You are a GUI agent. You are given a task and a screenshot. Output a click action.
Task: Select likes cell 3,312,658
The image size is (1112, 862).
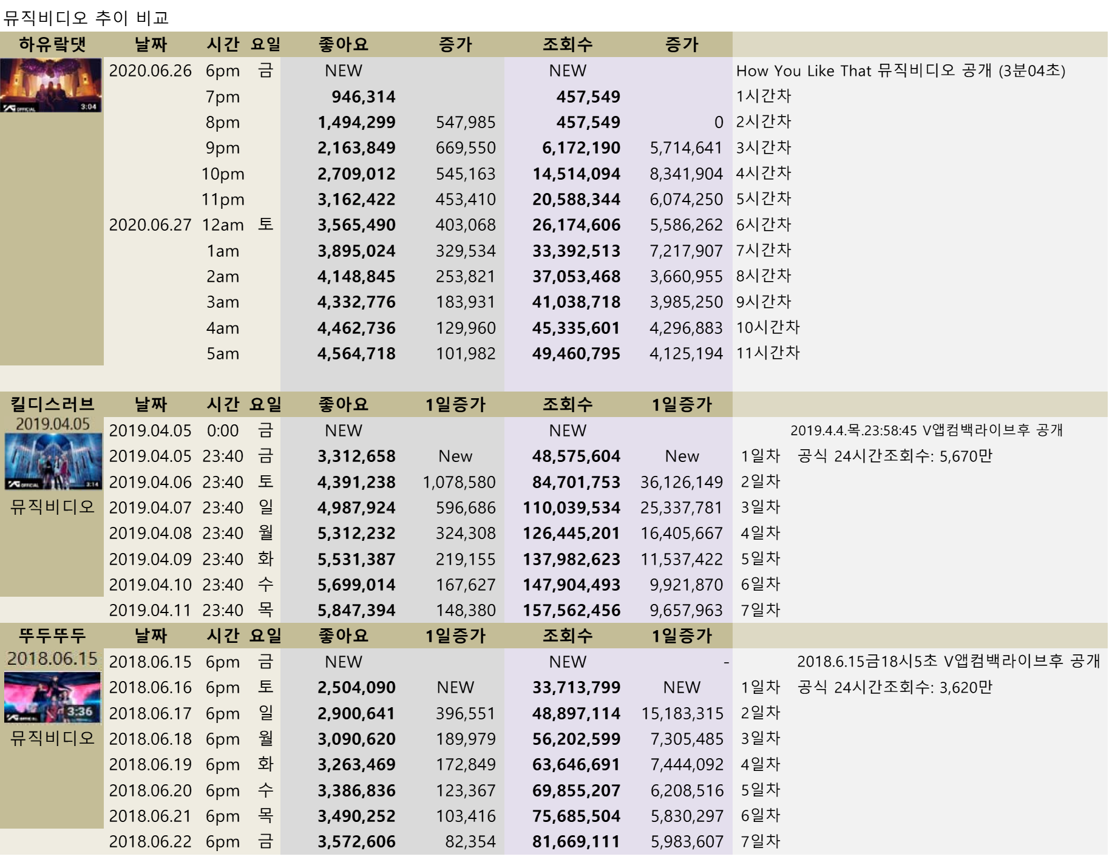356,456
